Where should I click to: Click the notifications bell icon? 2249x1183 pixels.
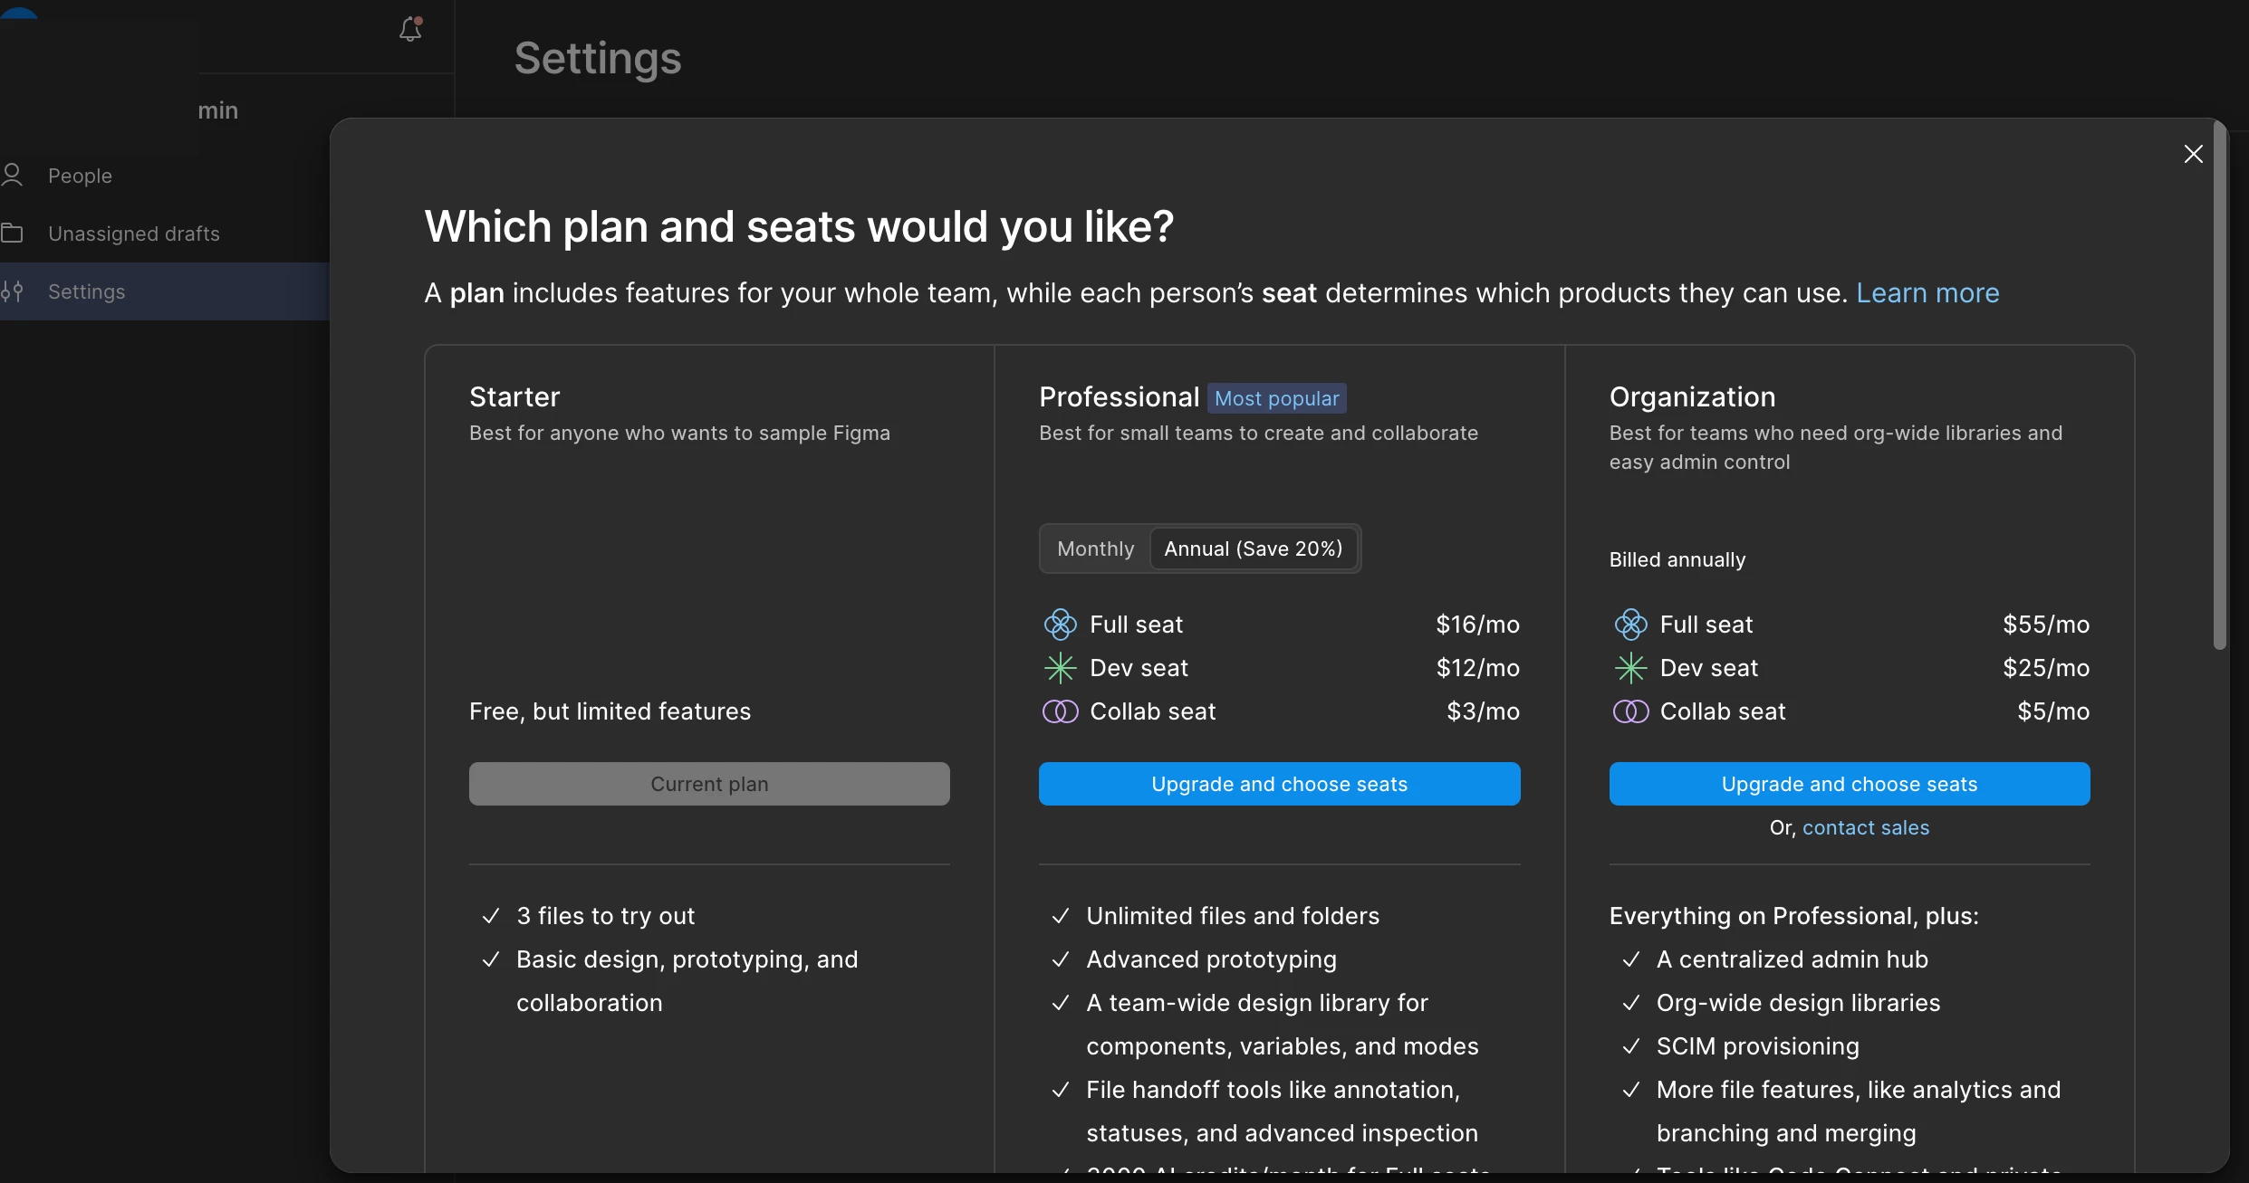(410, 30)
